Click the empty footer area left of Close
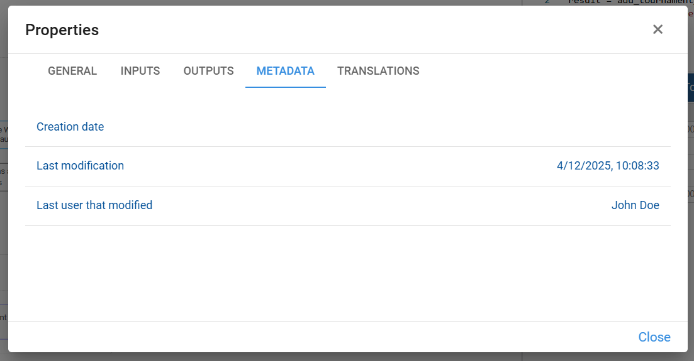Screen dimensions: 694x361 315,337
